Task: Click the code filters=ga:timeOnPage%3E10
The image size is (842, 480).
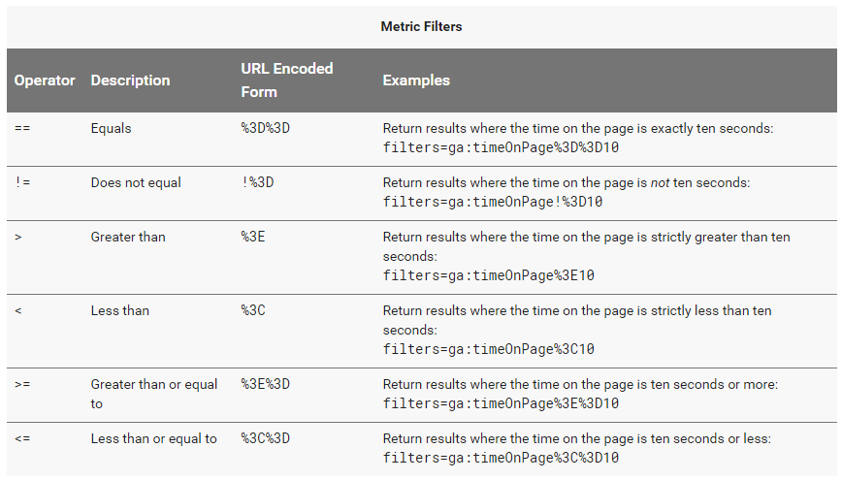Action: coord(488,274)
